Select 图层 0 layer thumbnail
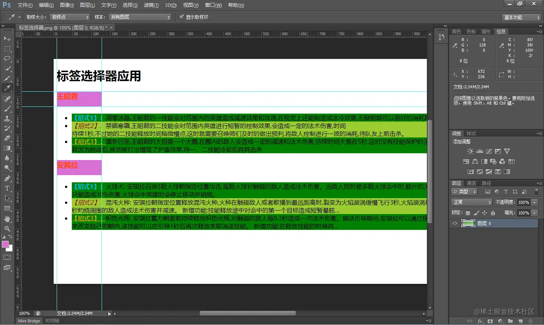544x325 pixels. 468,223
